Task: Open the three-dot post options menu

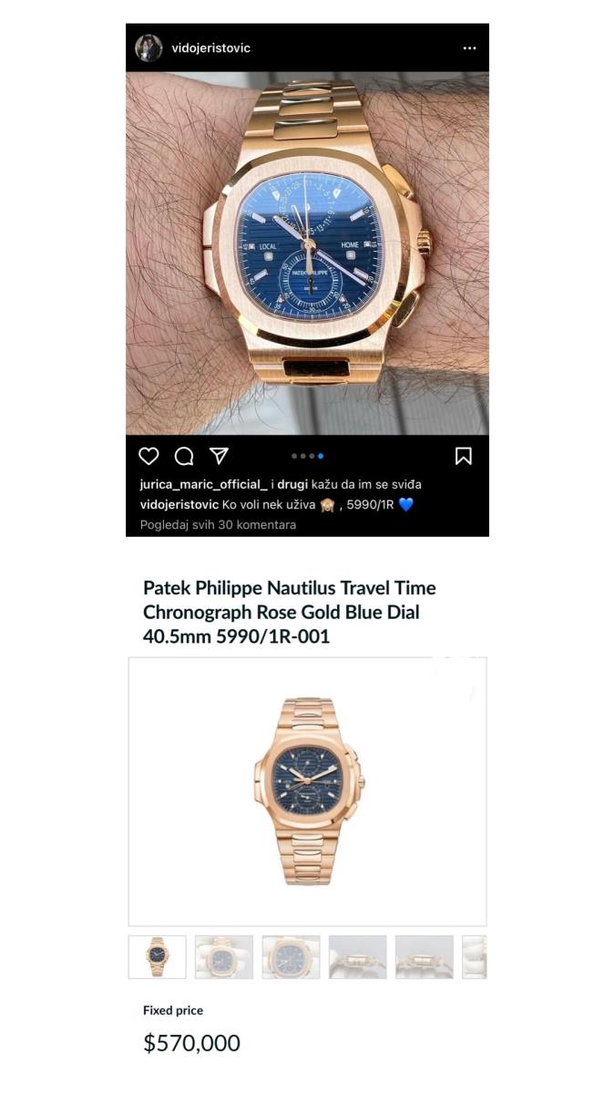Action: pos(469,48)
